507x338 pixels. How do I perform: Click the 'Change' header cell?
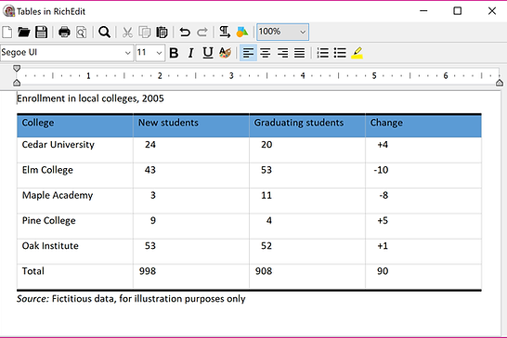click(x=423, y=125)
